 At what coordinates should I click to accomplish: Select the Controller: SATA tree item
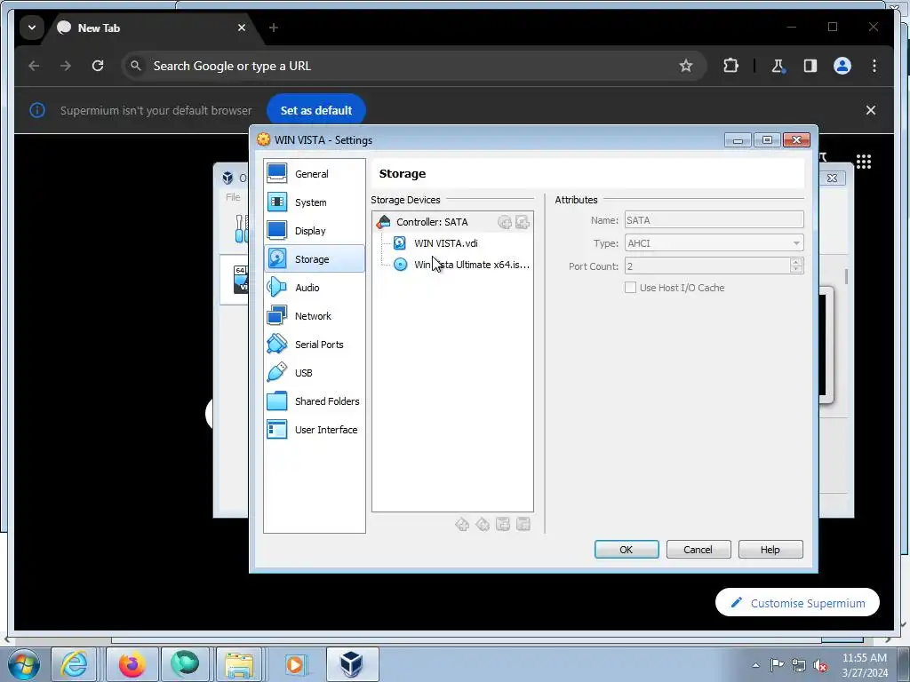pyautogui.click(x=432, y=221)
